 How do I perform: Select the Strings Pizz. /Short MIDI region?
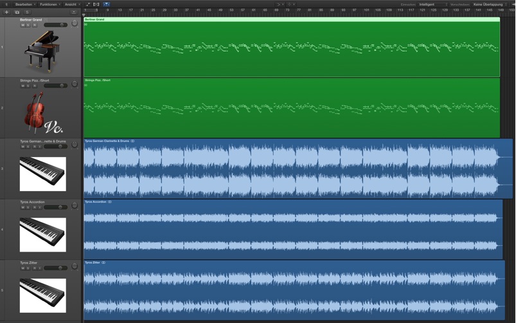pos(292,108)
